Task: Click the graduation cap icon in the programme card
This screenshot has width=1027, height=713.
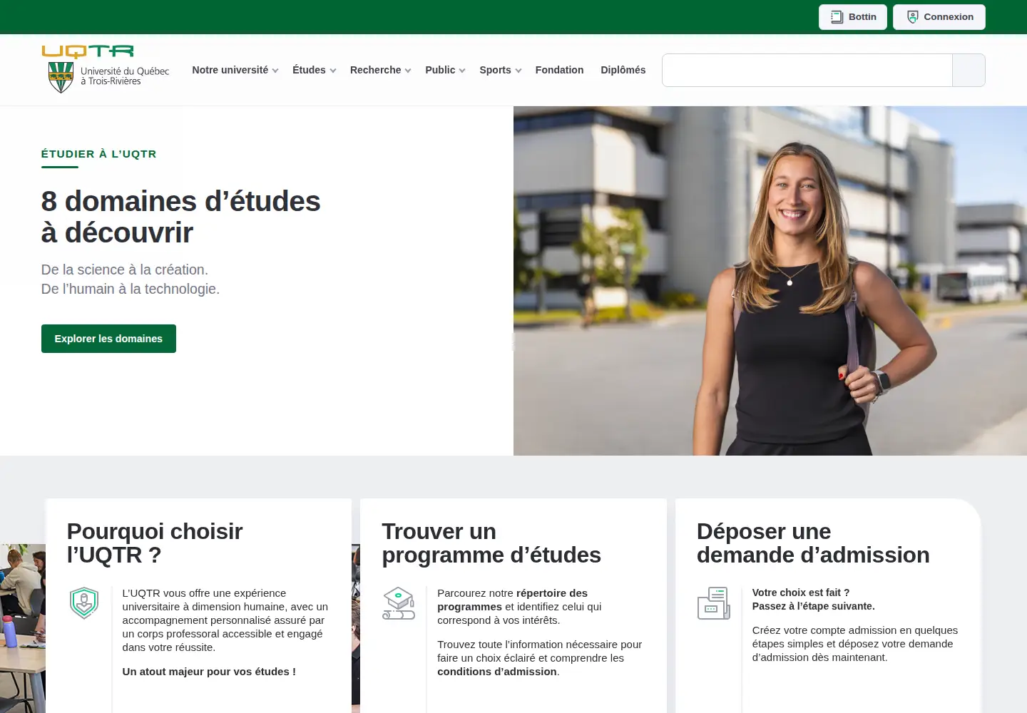Action: [x=399, y=603]
